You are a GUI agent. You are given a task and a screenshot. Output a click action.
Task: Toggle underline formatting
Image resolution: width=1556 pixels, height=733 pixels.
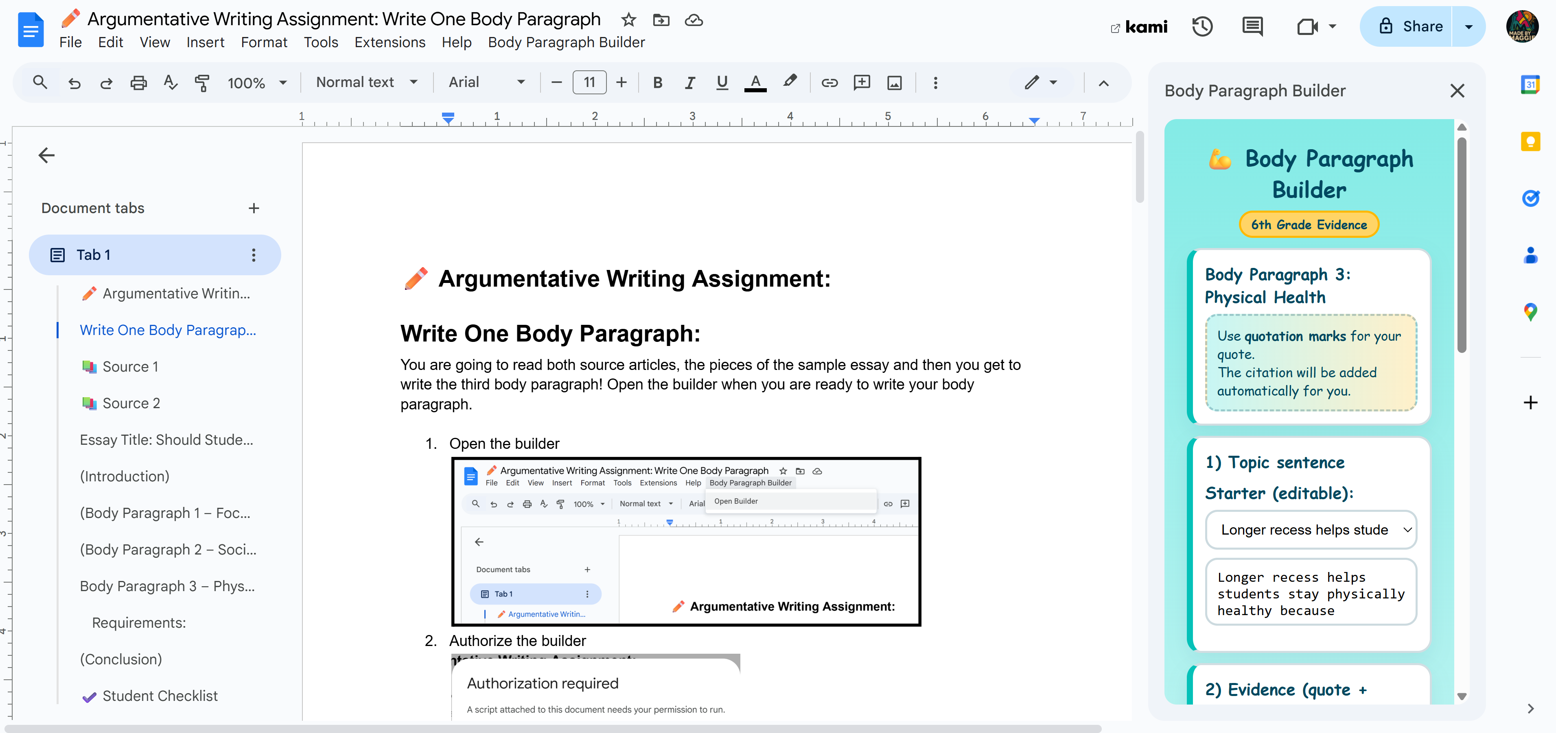(x=722, y=82)
